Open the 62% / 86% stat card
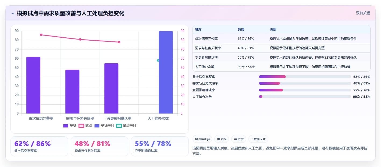Viewport: 381px width, 167px height. click(x=39, y=146)
